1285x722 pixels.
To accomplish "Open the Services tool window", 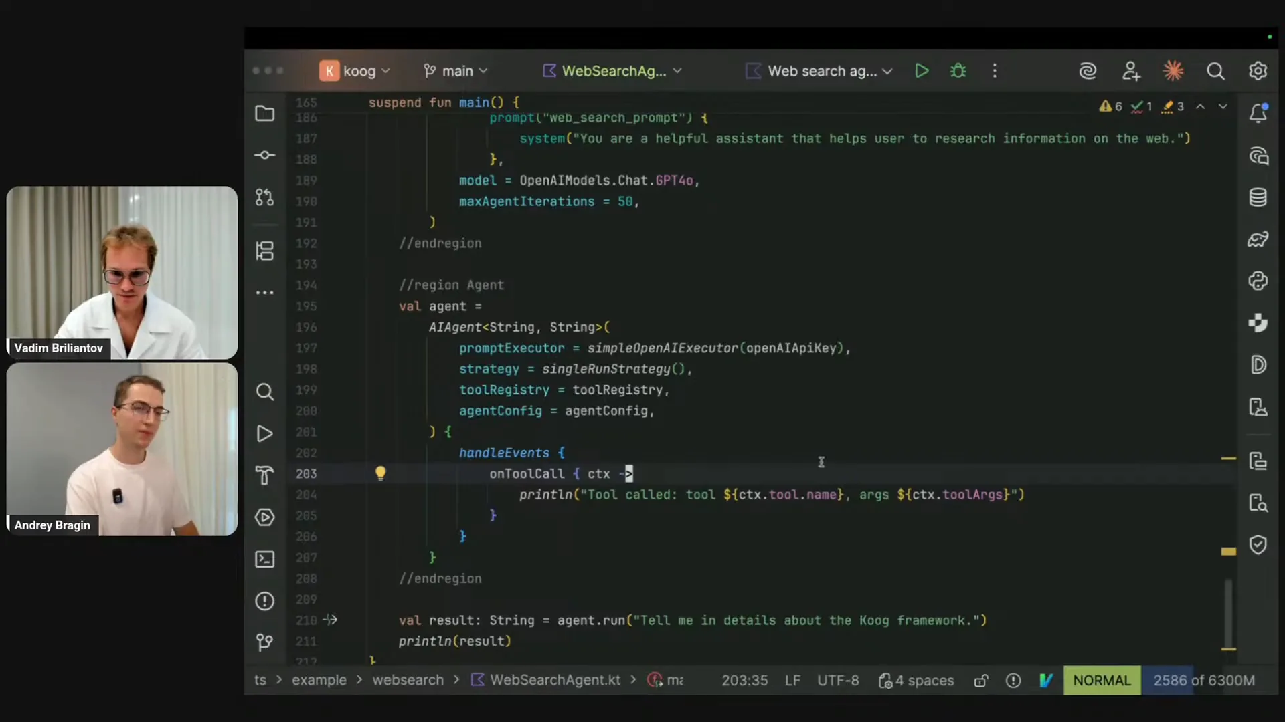I will (x=265, y=517).
